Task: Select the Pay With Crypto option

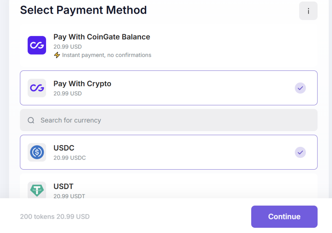Action: [169, 88]
